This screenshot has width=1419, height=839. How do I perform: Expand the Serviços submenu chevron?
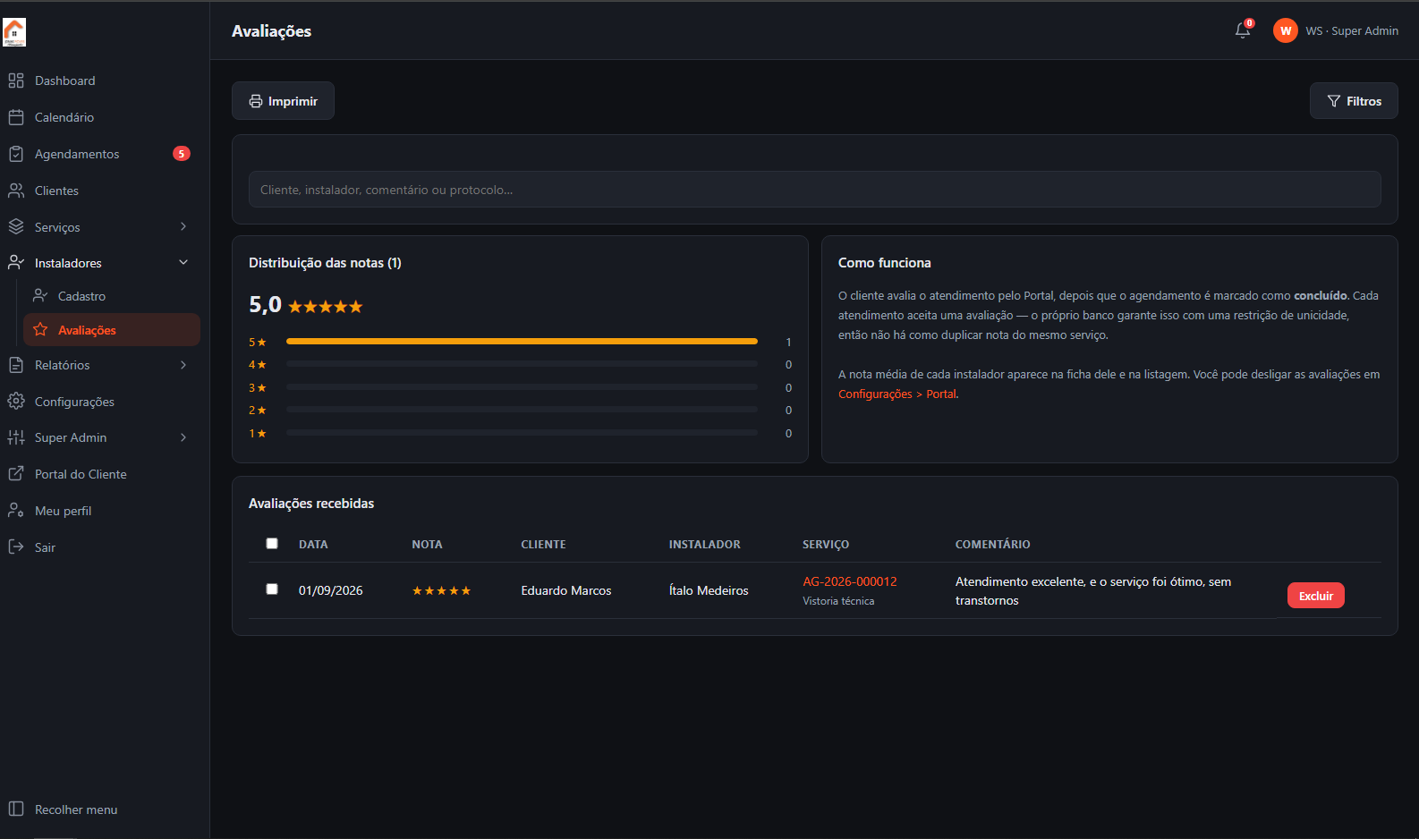[x=183, y=227]
